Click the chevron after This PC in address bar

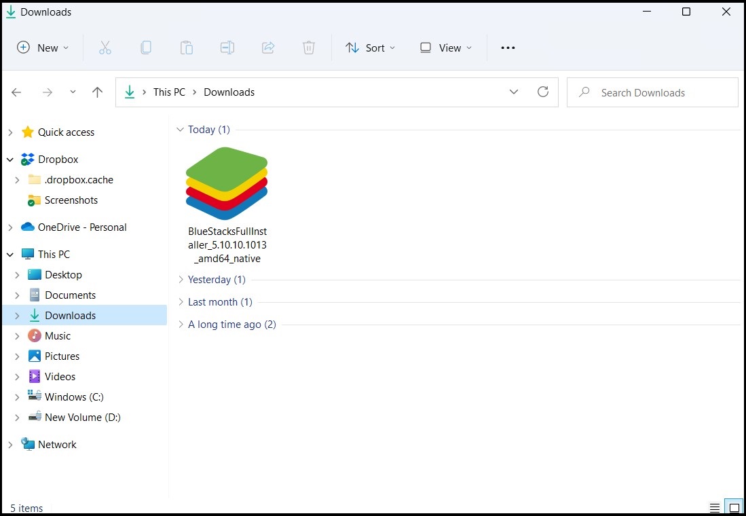click(194, 92)
